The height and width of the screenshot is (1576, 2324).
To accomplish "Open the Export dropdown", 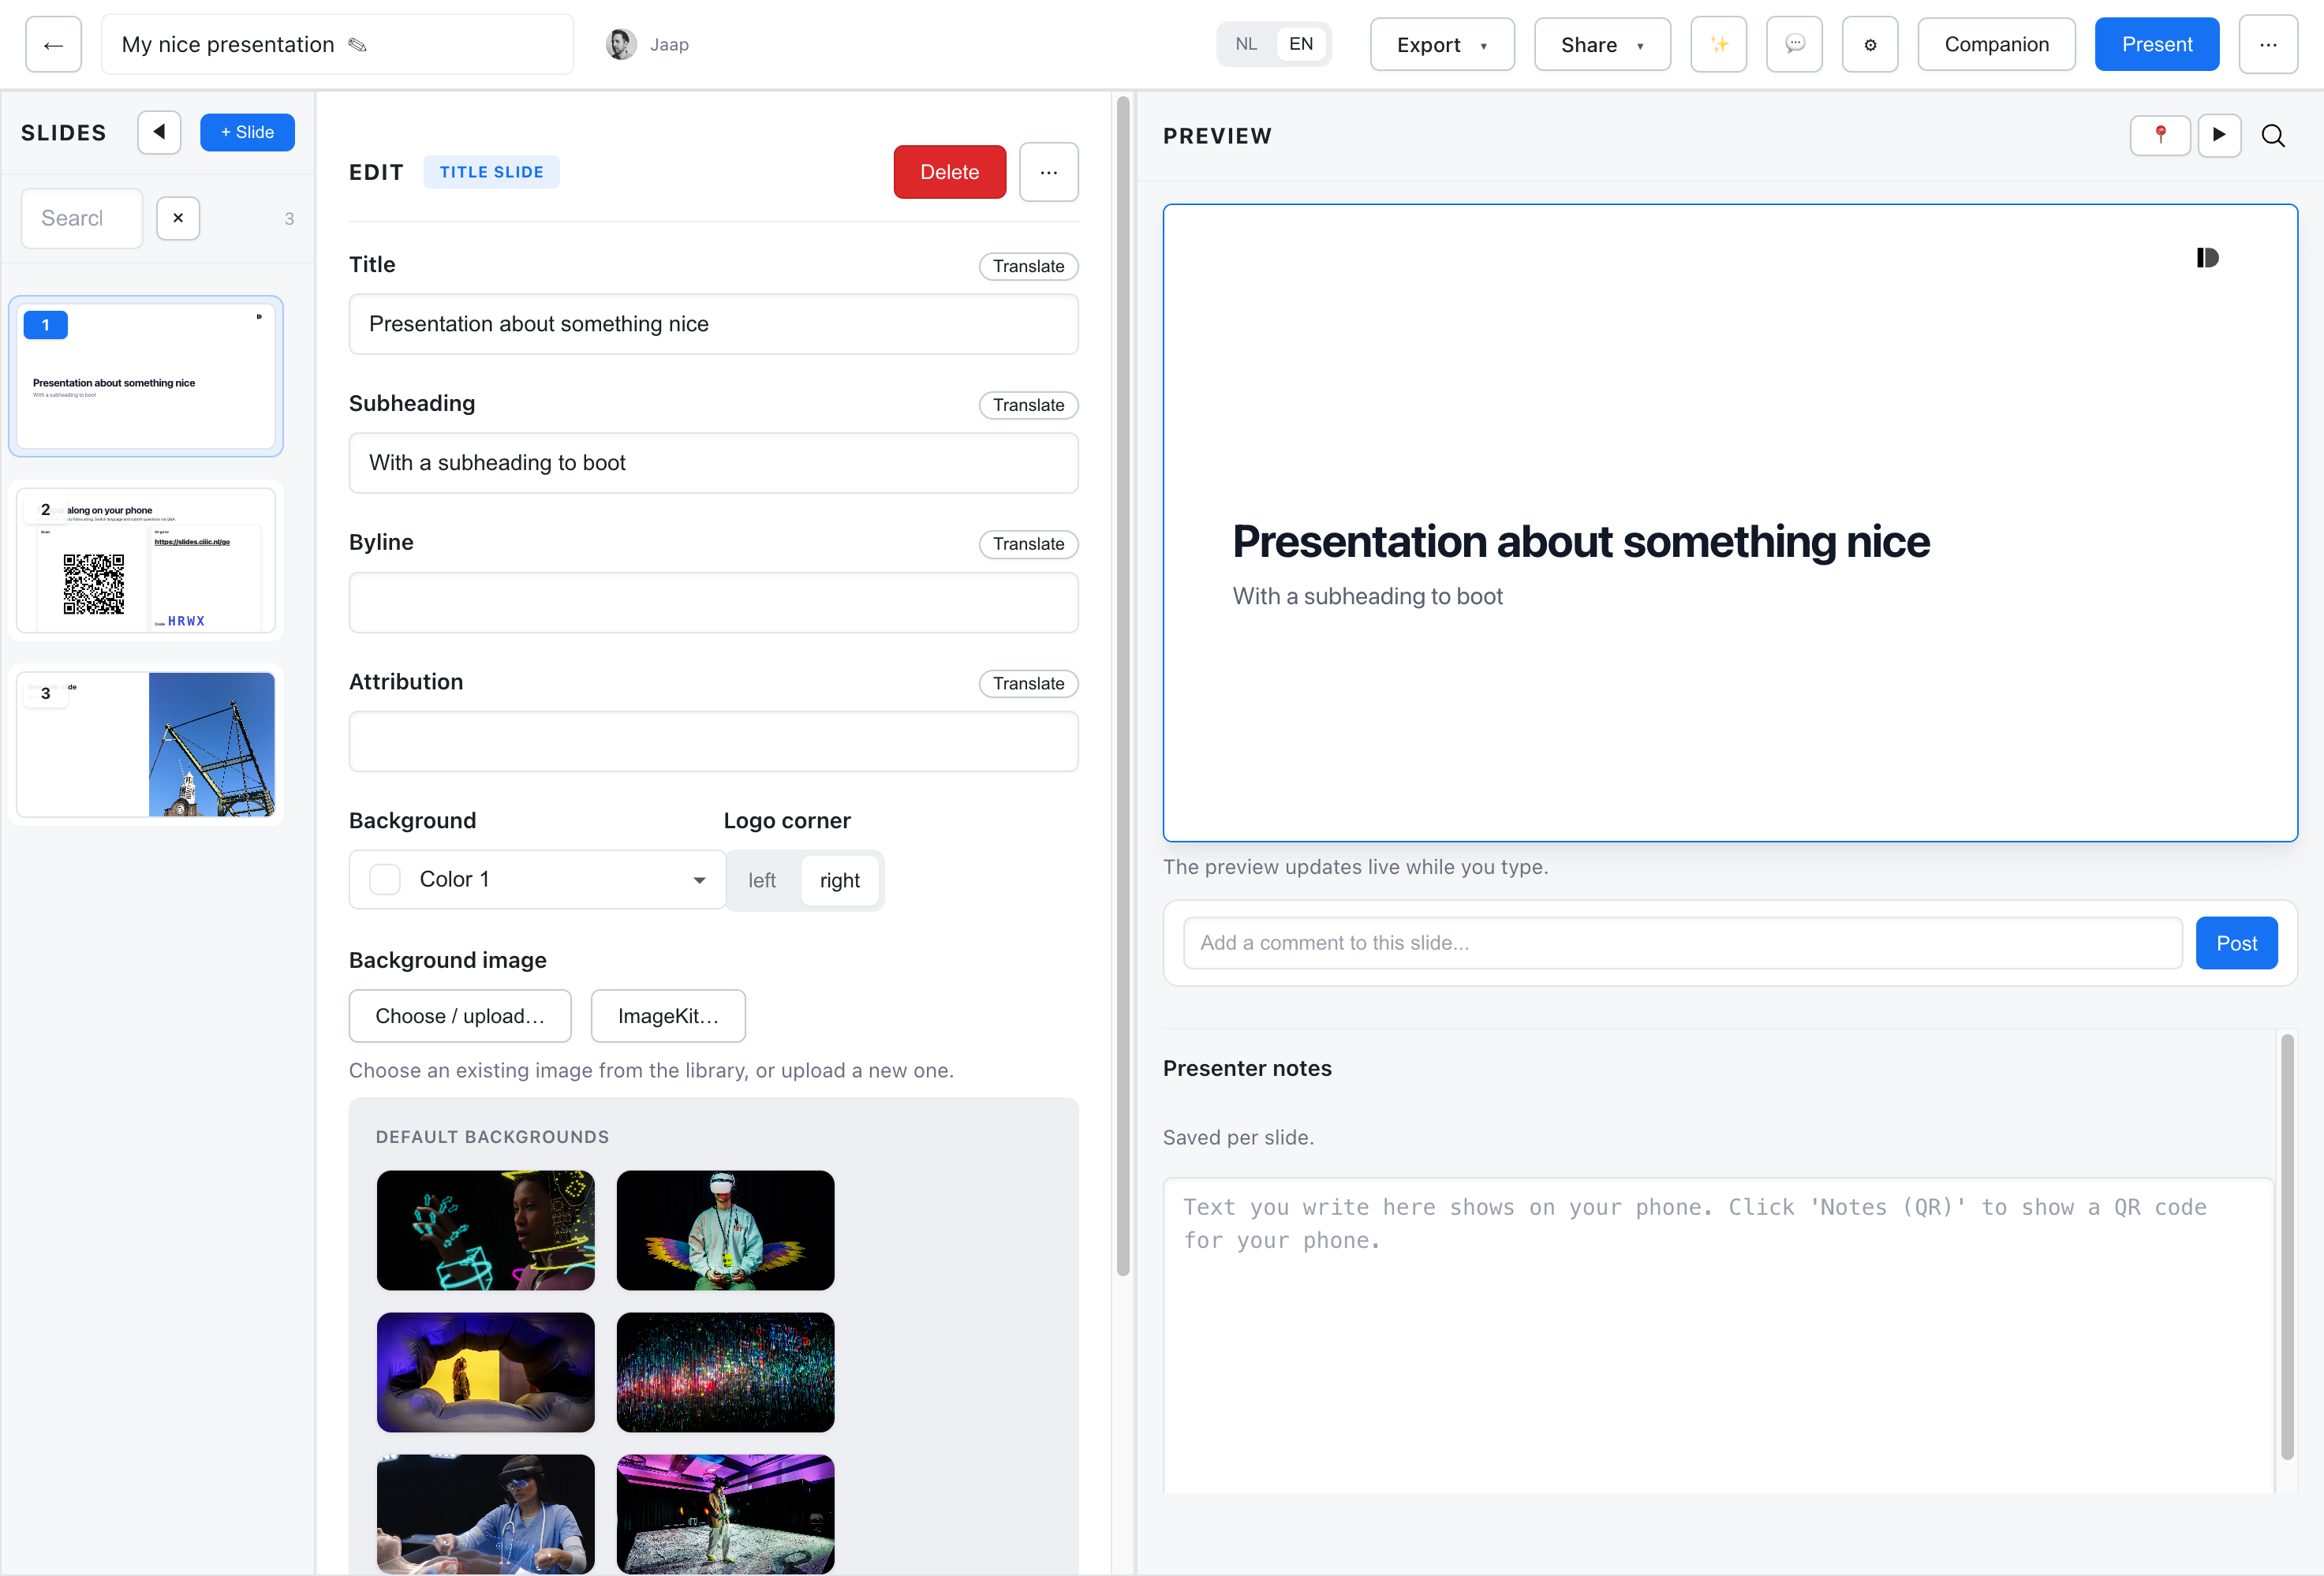I will tap(1442, 45).
